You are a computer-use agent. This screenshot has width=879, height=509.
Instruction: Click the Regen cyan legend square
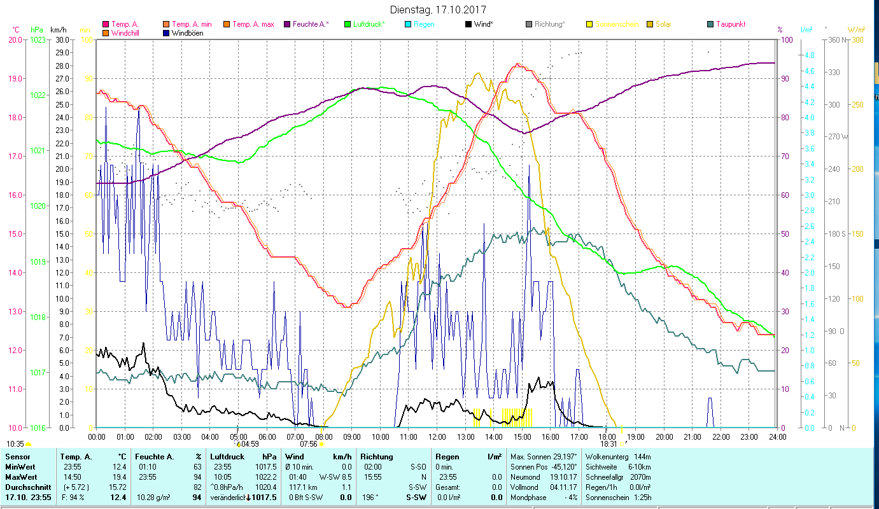[407, 24]
